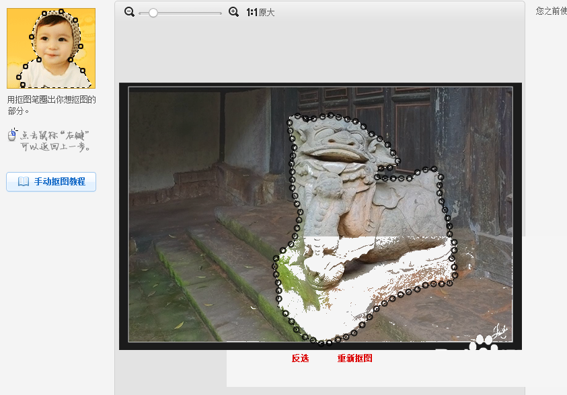Click the zoom slider handle
The width and height of the screenshot is (567, 395).
pos(153,13)
